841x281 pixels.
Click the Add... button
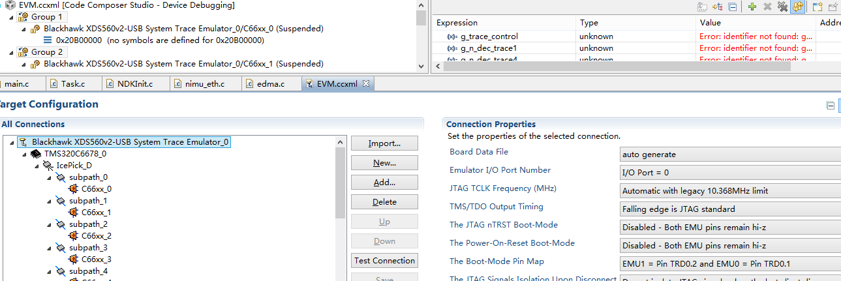coord(384,183)
